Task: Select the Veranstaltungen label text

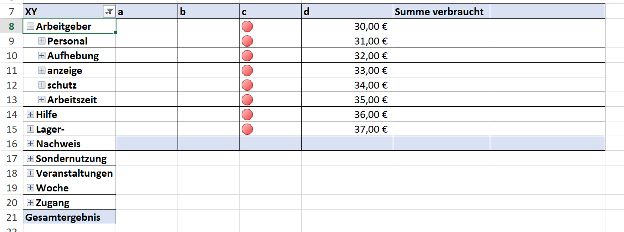Action: click(x=74, y=173)
